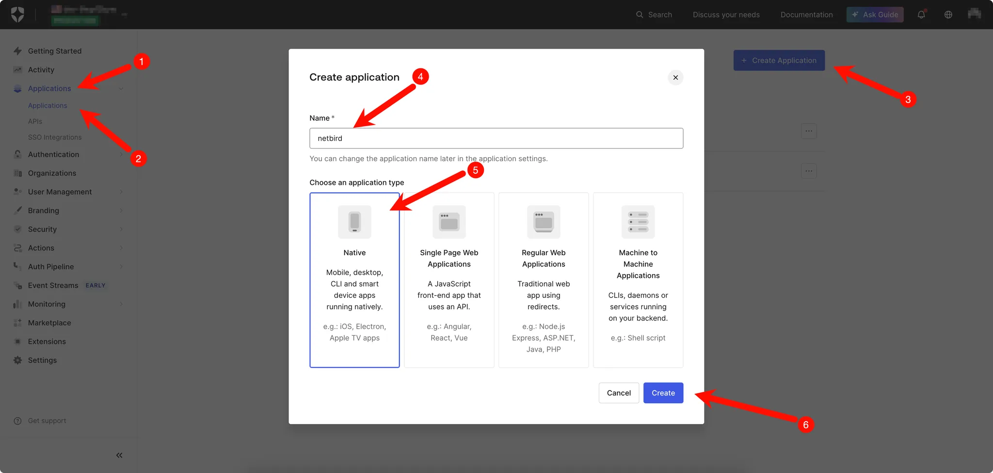Viewport: 993px width, 473px height.
Task: Click the Activity chart icon in sidebar
Action: [18, 70]
